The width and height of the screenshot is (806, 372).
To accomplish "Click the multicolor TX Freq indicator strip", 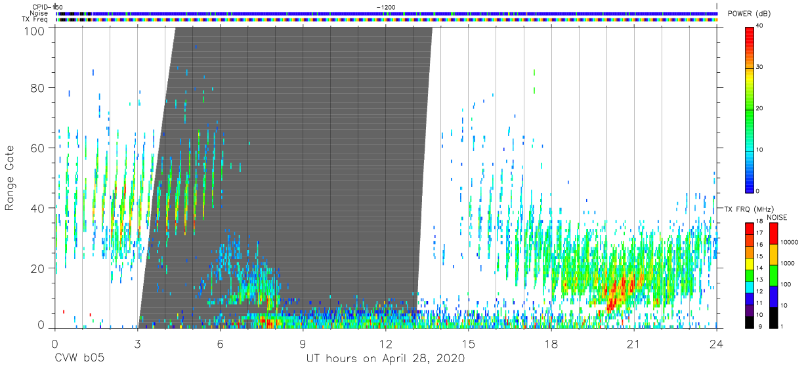I will 387,20.
